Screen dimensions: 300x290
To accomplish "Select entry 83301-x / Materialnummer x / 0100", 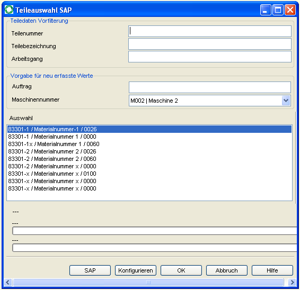I will tap(149, 174).
